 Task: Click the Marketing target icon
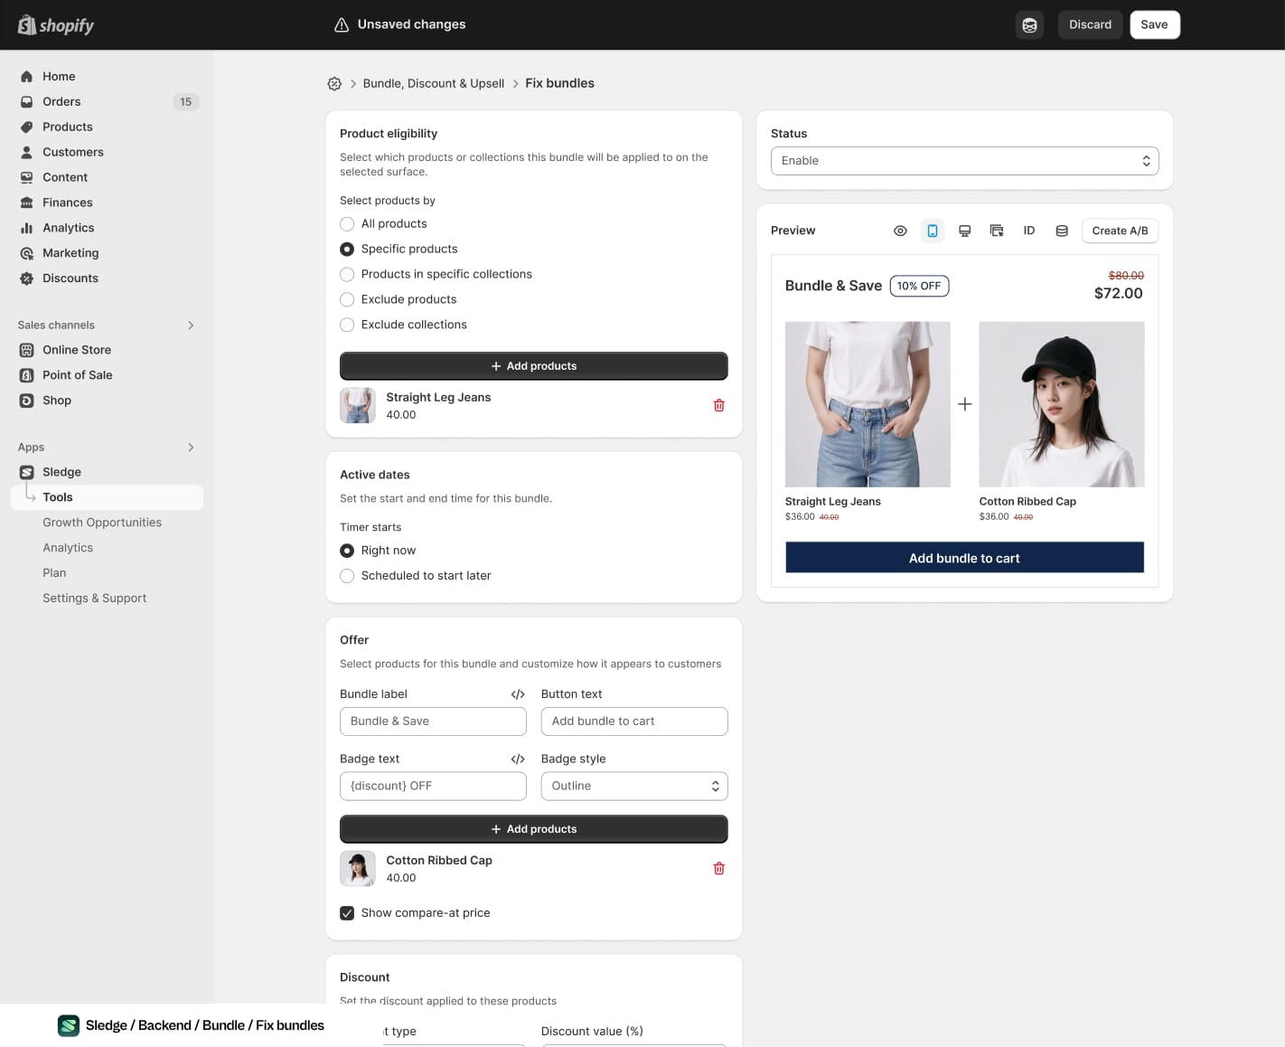(27, 253)
